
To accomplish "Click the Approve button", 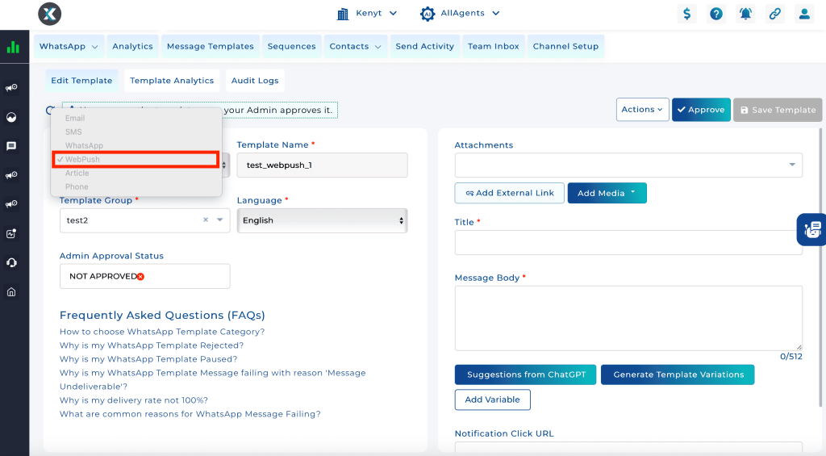I will coord(700,110).
